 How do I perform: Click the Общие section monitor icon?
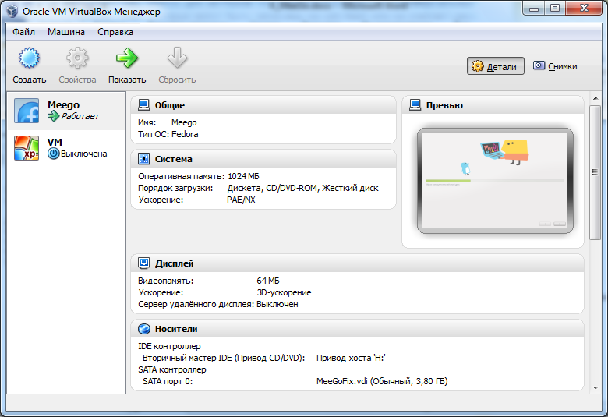pos(144,105)
